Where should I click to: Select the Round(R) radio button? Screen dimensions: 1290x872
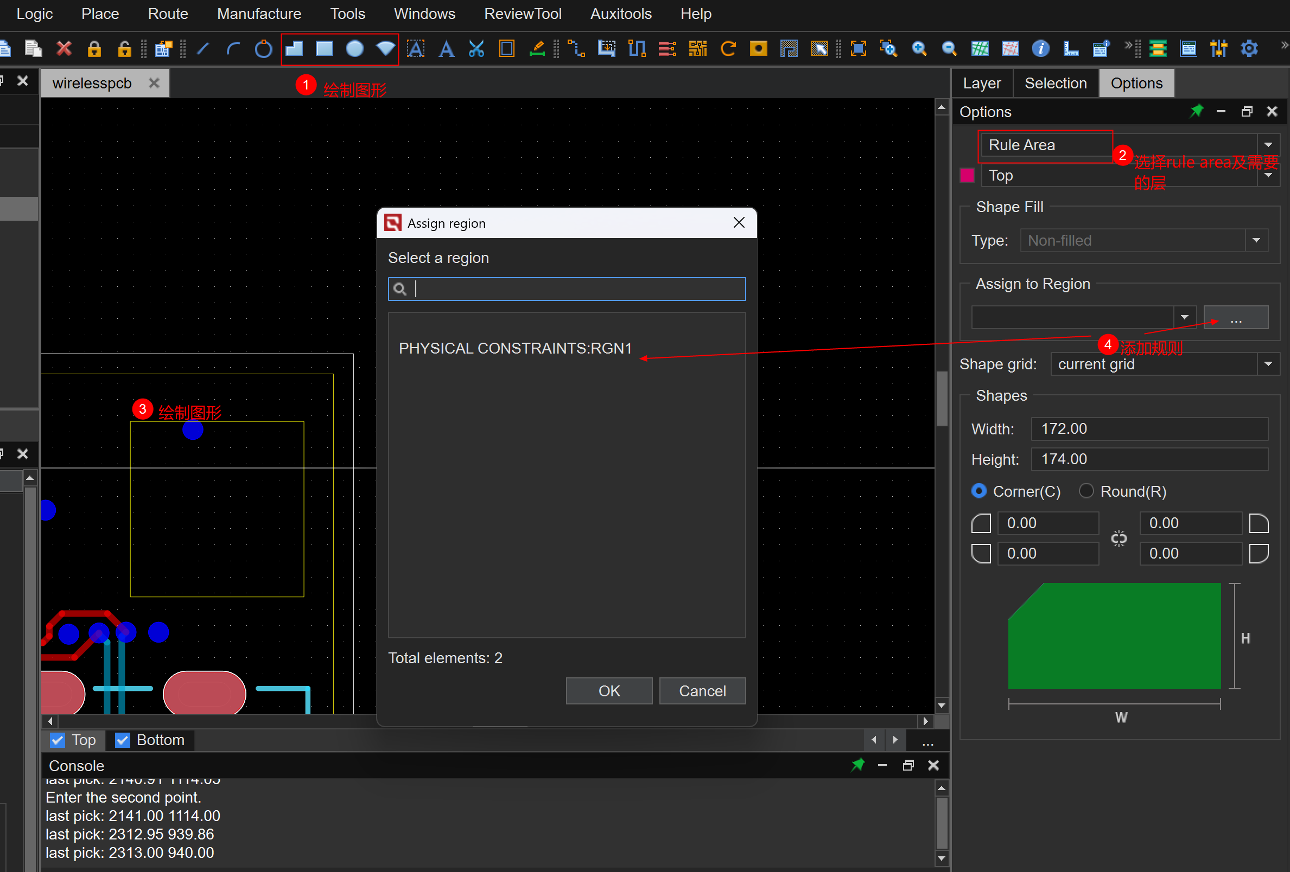pyautogui.click(x=1086, y=491)
